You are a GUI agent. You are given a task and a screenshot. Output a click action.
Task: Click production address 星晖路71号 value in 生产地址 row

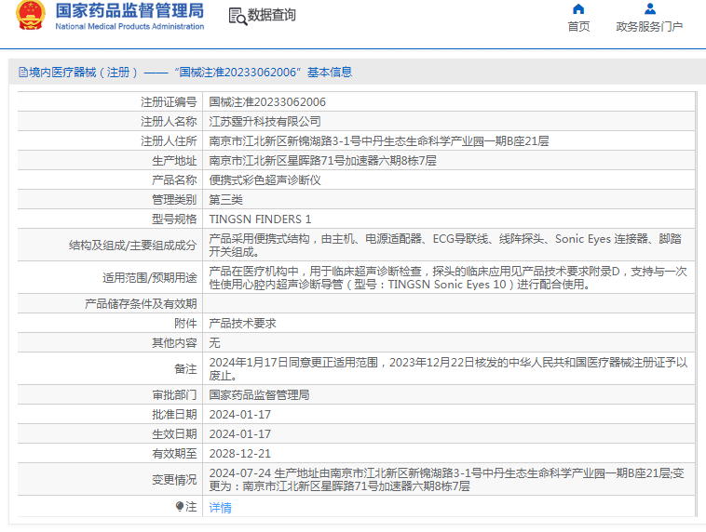322,161
